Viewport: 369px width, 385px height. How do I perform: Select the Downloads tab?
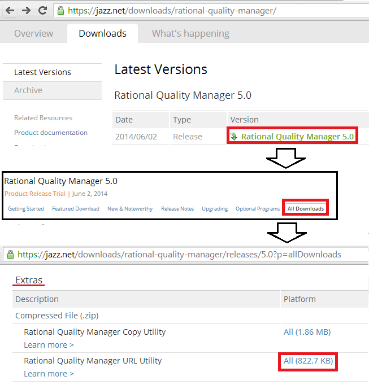[x=102, y=33]
